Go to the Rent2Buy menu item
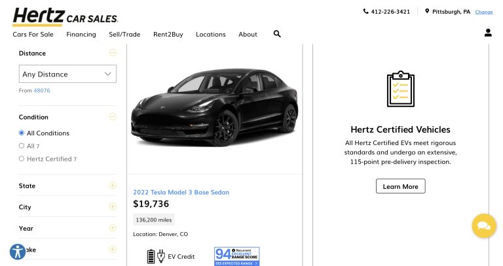503x266 pixels. click(168, 34)
